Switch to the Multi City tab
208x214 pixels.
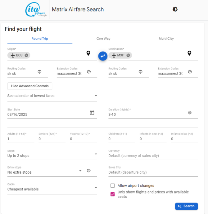tap(166, 39)
